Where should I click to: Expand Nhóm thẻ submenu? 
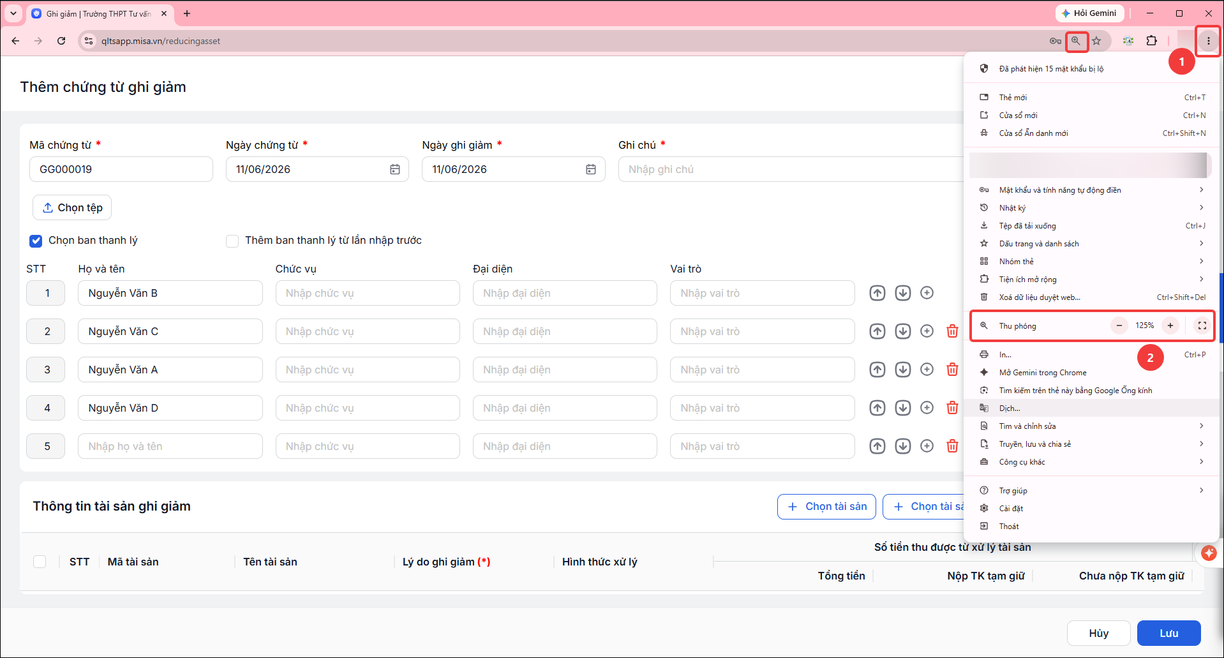1091,261
